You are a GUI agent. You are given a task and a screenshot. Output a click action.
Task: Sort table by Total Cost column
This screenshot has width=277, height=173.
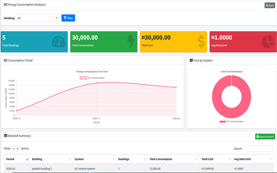216,159
